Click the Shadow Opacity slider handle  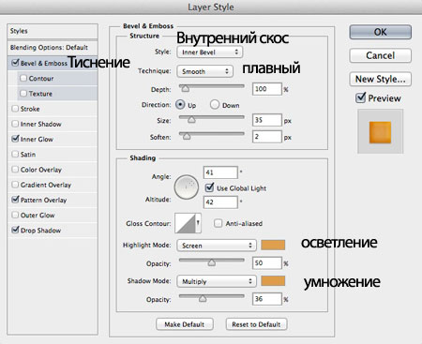click(203, 298)
